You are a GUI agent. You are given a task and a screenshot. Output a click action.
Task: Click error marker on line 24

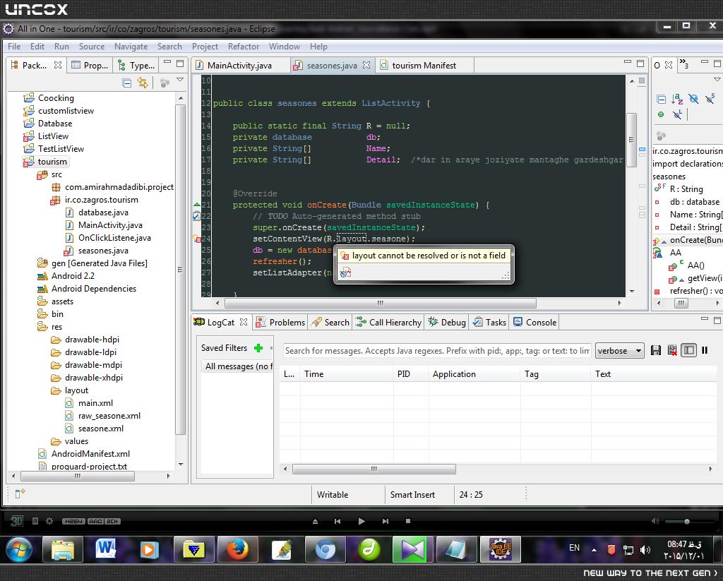(196, 239)
